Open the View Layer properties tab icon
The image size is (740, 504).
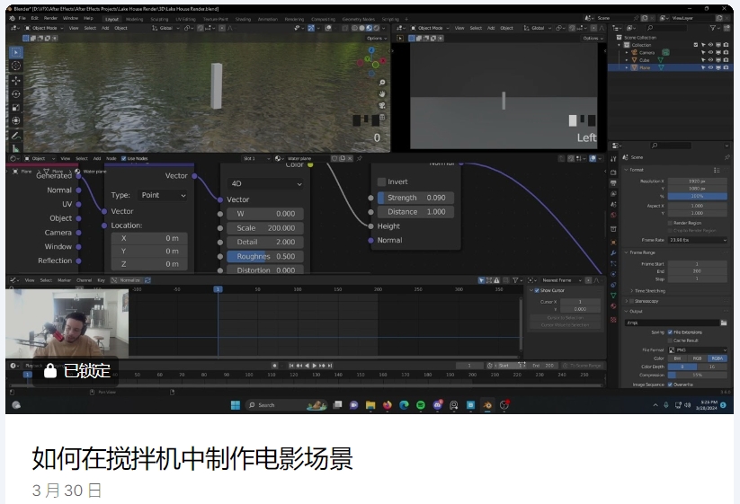(613, 194)
